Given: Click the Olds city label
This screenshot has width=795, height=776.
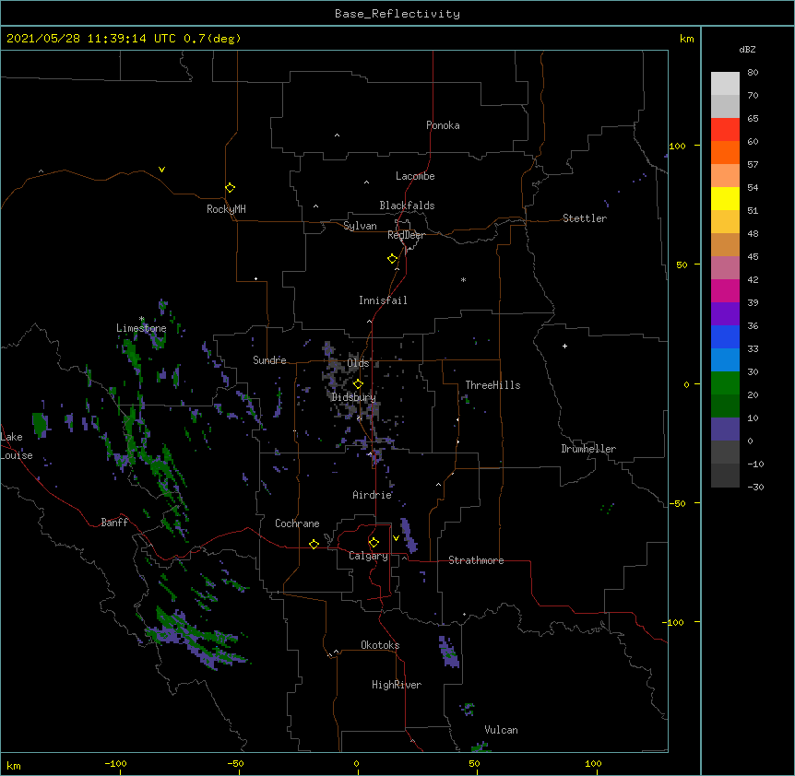Looking at the screenshot, I should (x=358, y=363).
